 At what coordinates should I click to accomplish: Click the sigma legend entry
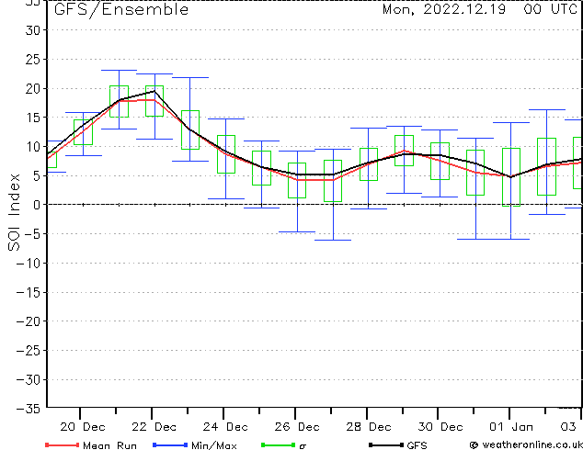(x=303, y=446)
